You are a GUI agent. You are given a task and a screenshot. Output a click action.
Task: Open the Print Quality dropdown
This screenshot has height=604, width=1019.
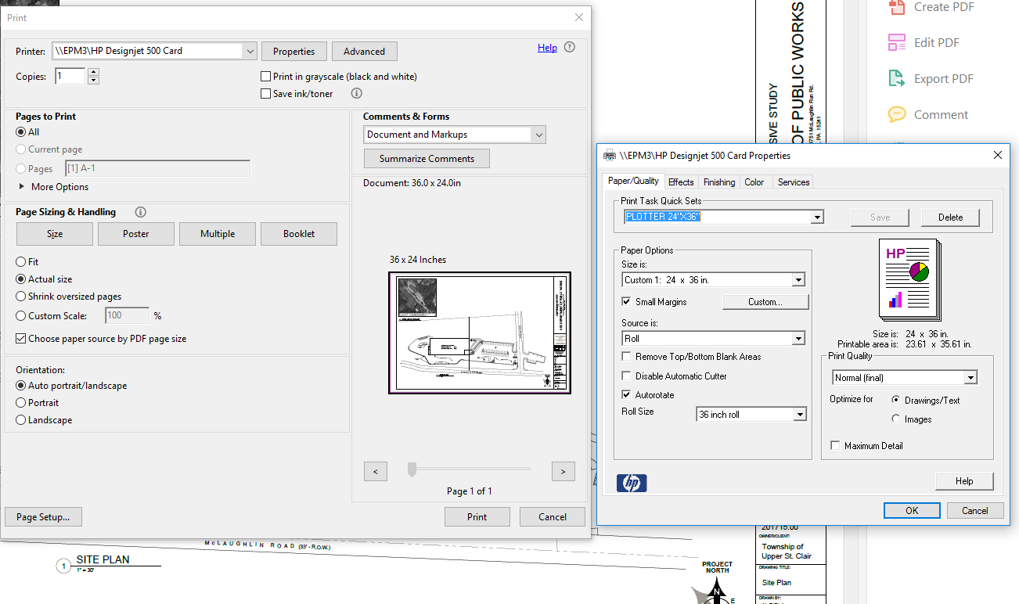click(x=971, y=378)
